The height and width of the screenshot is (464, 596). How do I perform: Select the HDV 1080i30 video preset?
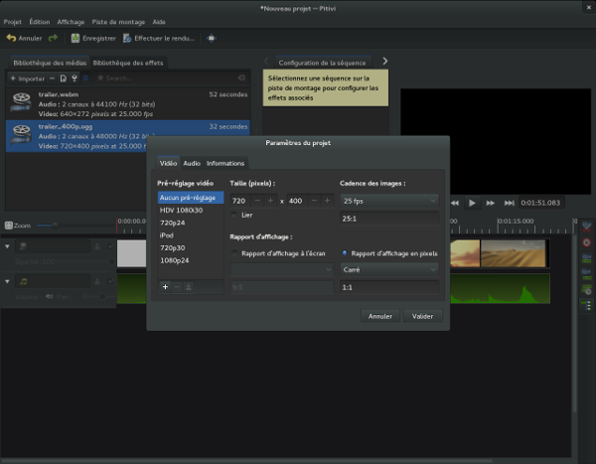[181, 210]
